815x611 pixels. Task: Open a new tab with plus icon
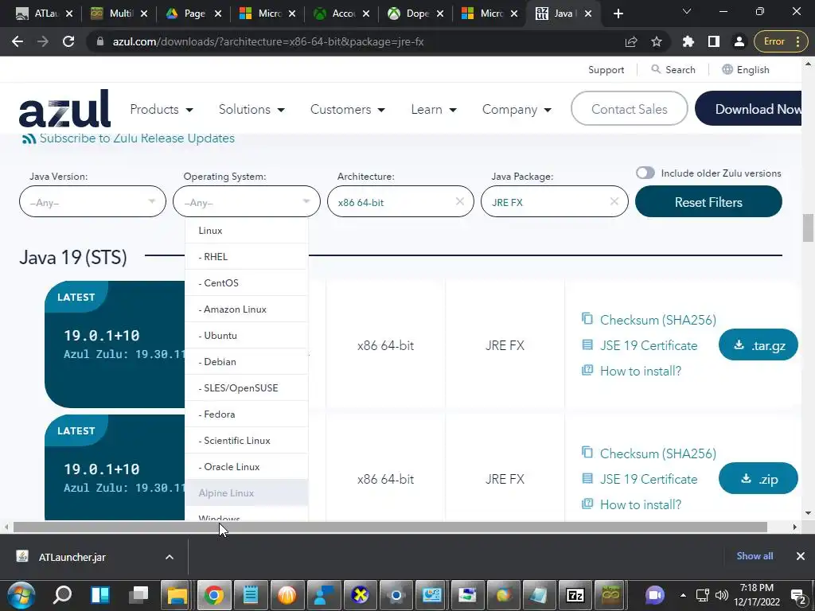(x=618, y=14)
